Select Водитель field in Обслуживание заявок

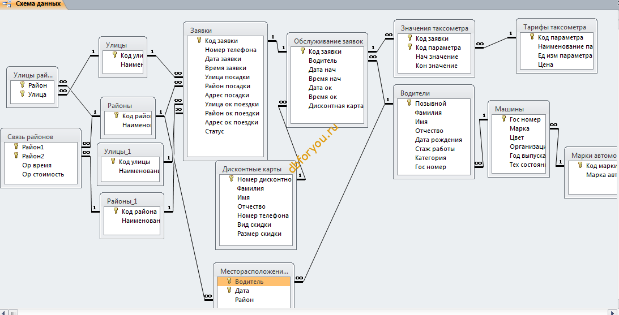click(327, 61)
